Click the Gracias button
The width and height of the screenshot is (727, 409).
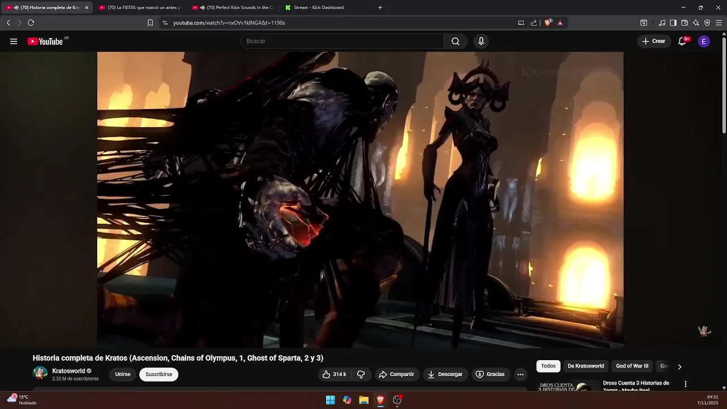[x=490, y=374]
